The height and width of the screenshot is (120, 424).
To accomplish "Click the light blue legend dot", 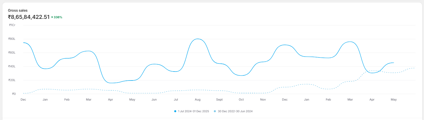I will pyautogui.click(x=215, y=111).
